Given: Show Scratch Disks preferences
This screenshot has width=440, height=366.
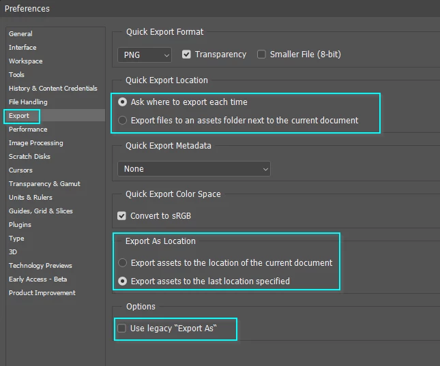Looking at the screenshot, I should (29, 157).
